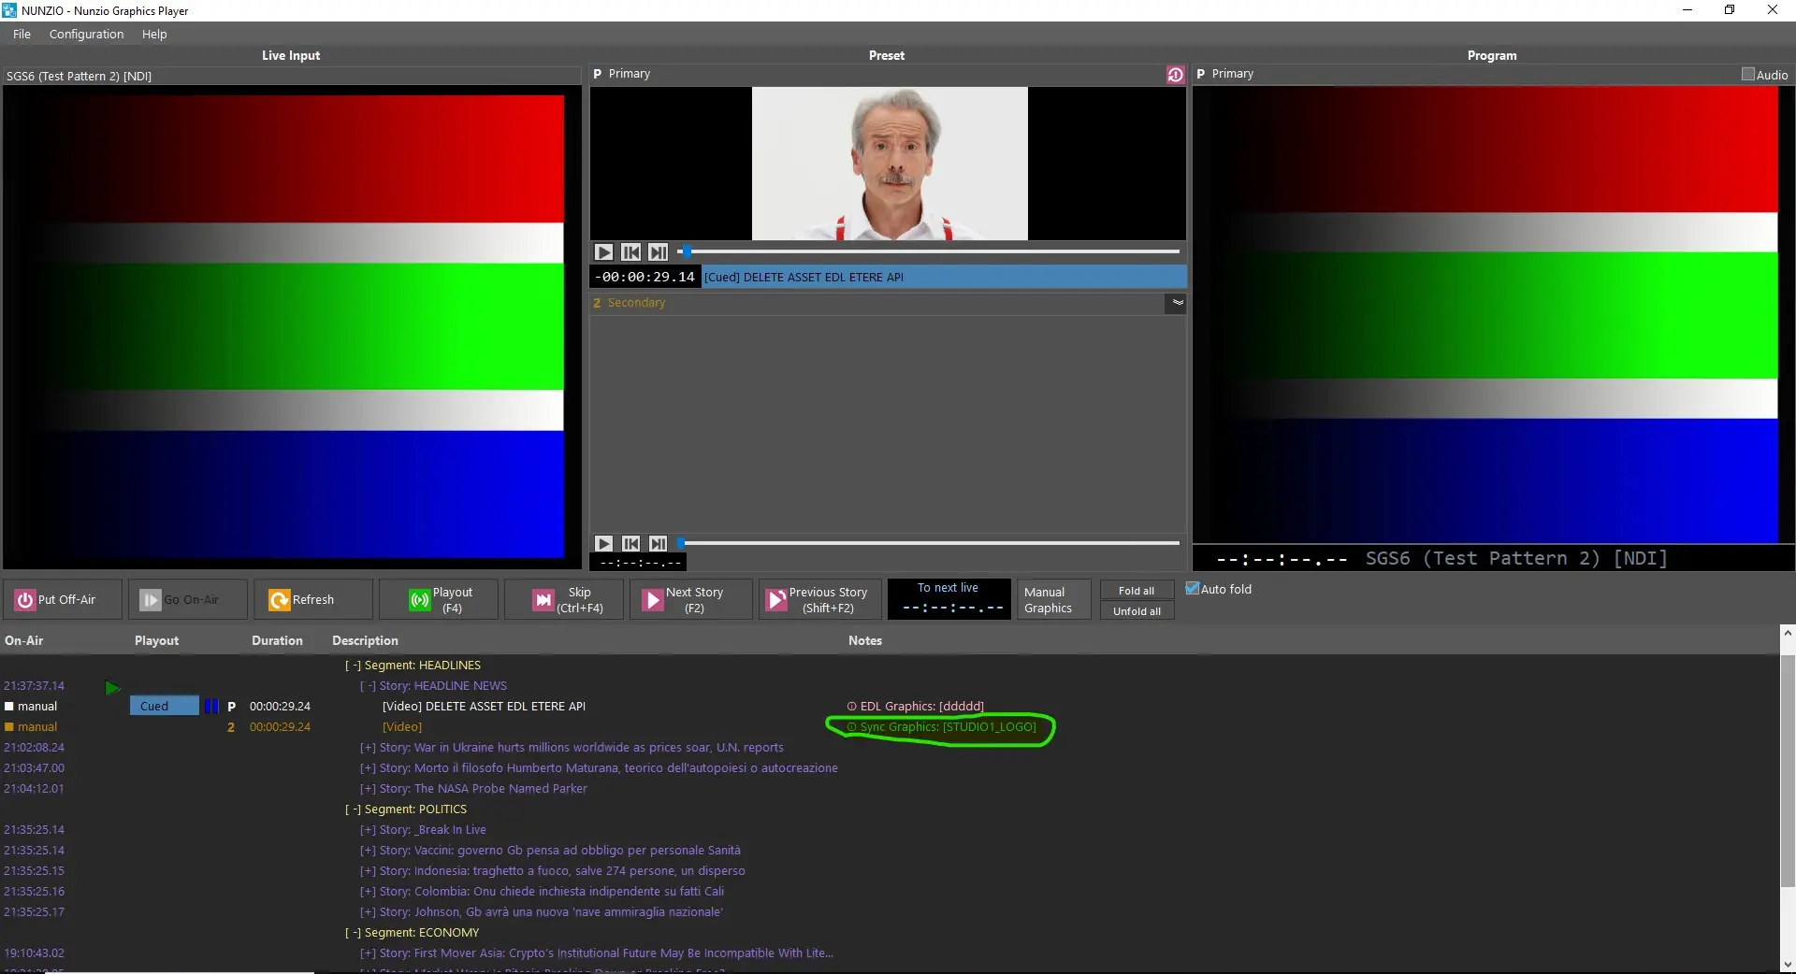Screen dimensions: 1796x974
Task: Advance to Next Story
Action: (691, 600)
